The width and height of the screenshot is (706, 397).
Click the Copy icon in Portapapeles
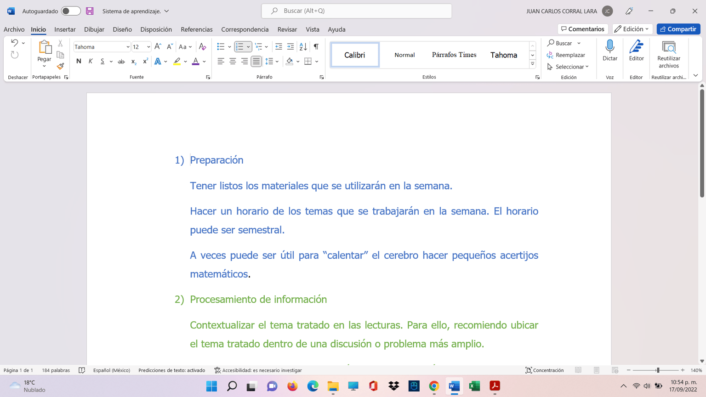60,55
